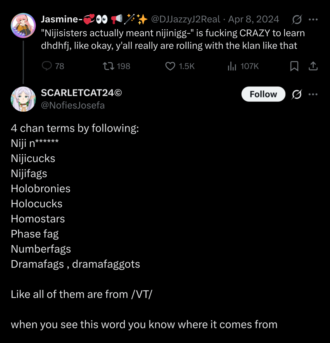330x343 pixels.
Task: Reply to Jasmine's tweet via comment icon
Action: [x=47, y=66]
